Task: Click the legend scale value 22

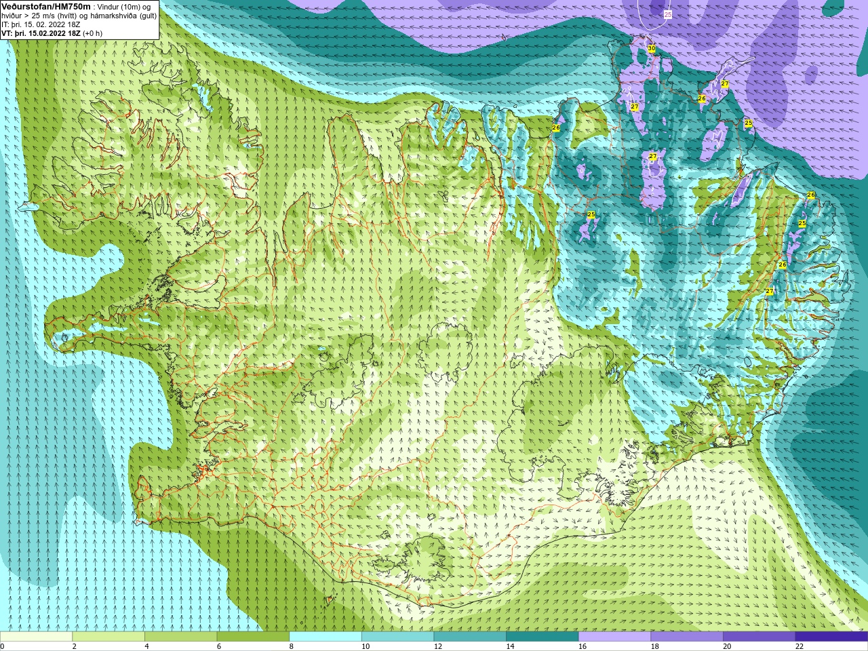Action: click(800, 647)
